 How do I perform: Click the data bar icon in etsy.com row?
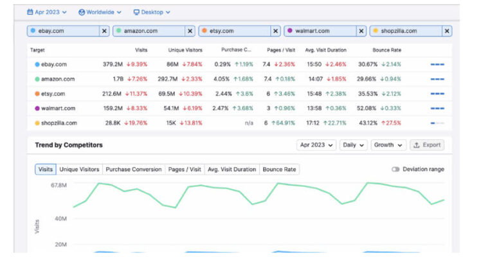pos(437,94)
